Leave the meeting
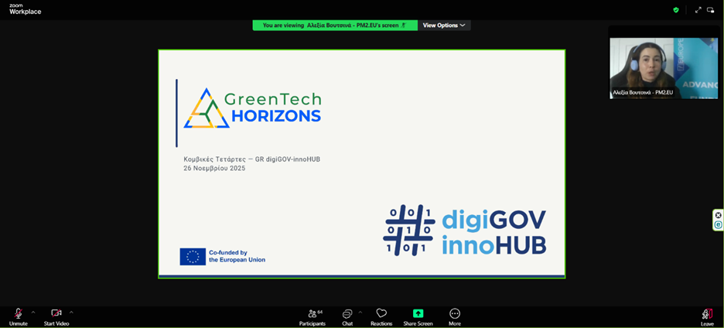724x328 pixels. 707,316
